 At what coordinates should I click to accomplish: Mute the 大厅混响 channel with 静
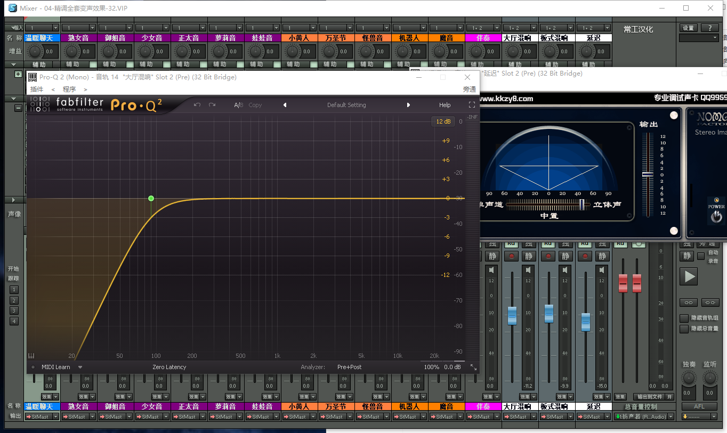click(x=528, y=256)
